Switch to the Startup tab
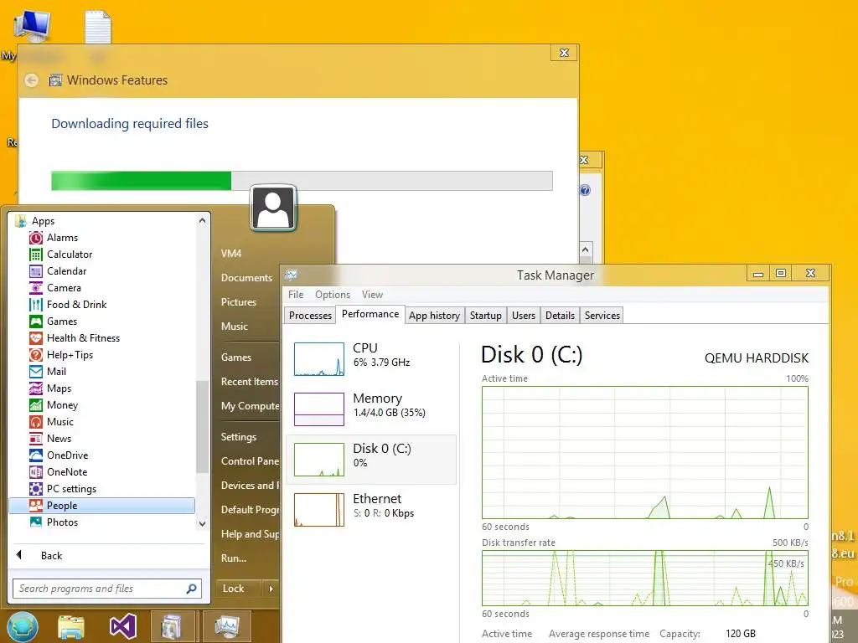Screen dimensions: 858x643 tap(485, 316)
